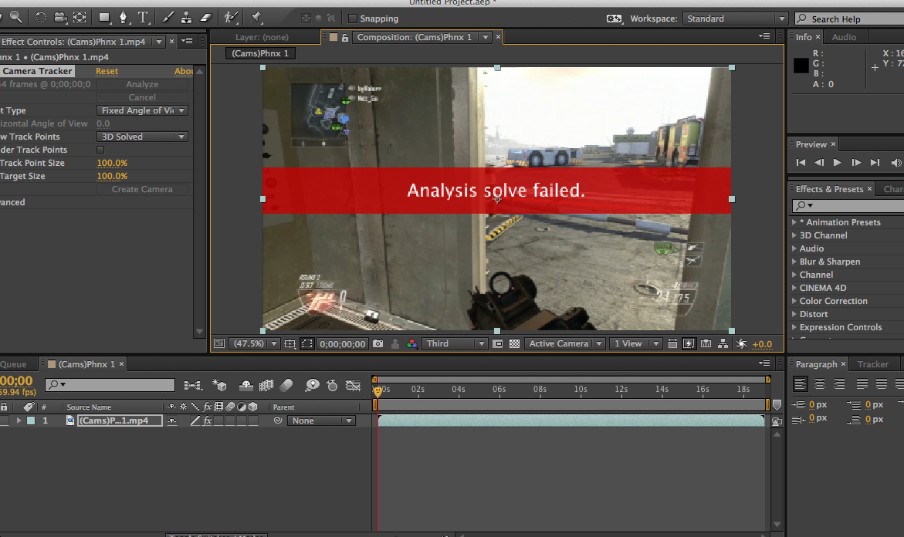Expand the Blur & Sharpen category
The width and height of the screenshot is (904, 537).
point(794,262)
